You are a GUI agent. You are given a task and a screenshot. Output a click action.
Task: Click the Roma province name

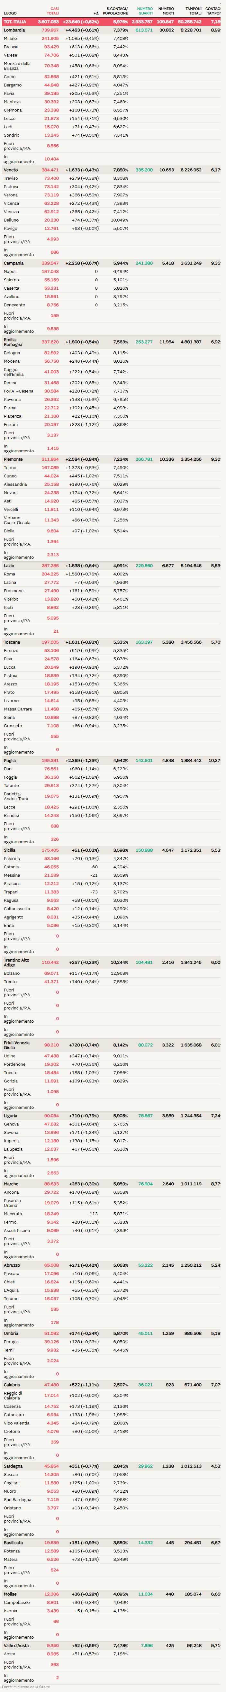[9, 574]
